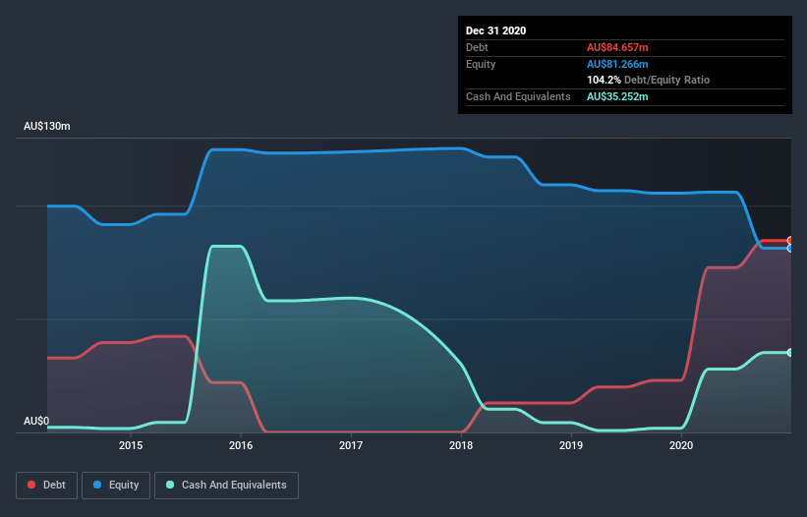Click the teal Cash And Equivalents legend dot
The width and height of the screenshot is (807, 517).
[x=170, y=485]
